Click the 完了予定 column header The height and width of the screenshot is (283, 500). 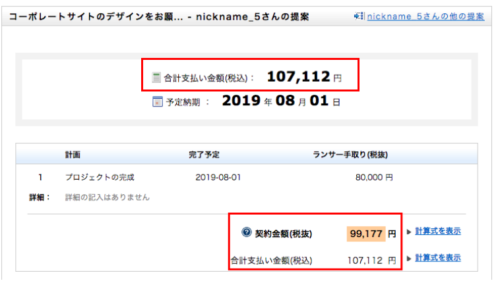(204, 155)
